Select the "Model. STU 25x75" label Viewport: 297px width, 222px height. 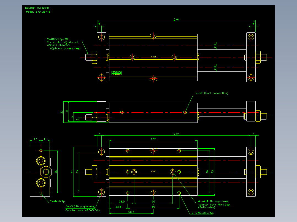coord(38,12)
